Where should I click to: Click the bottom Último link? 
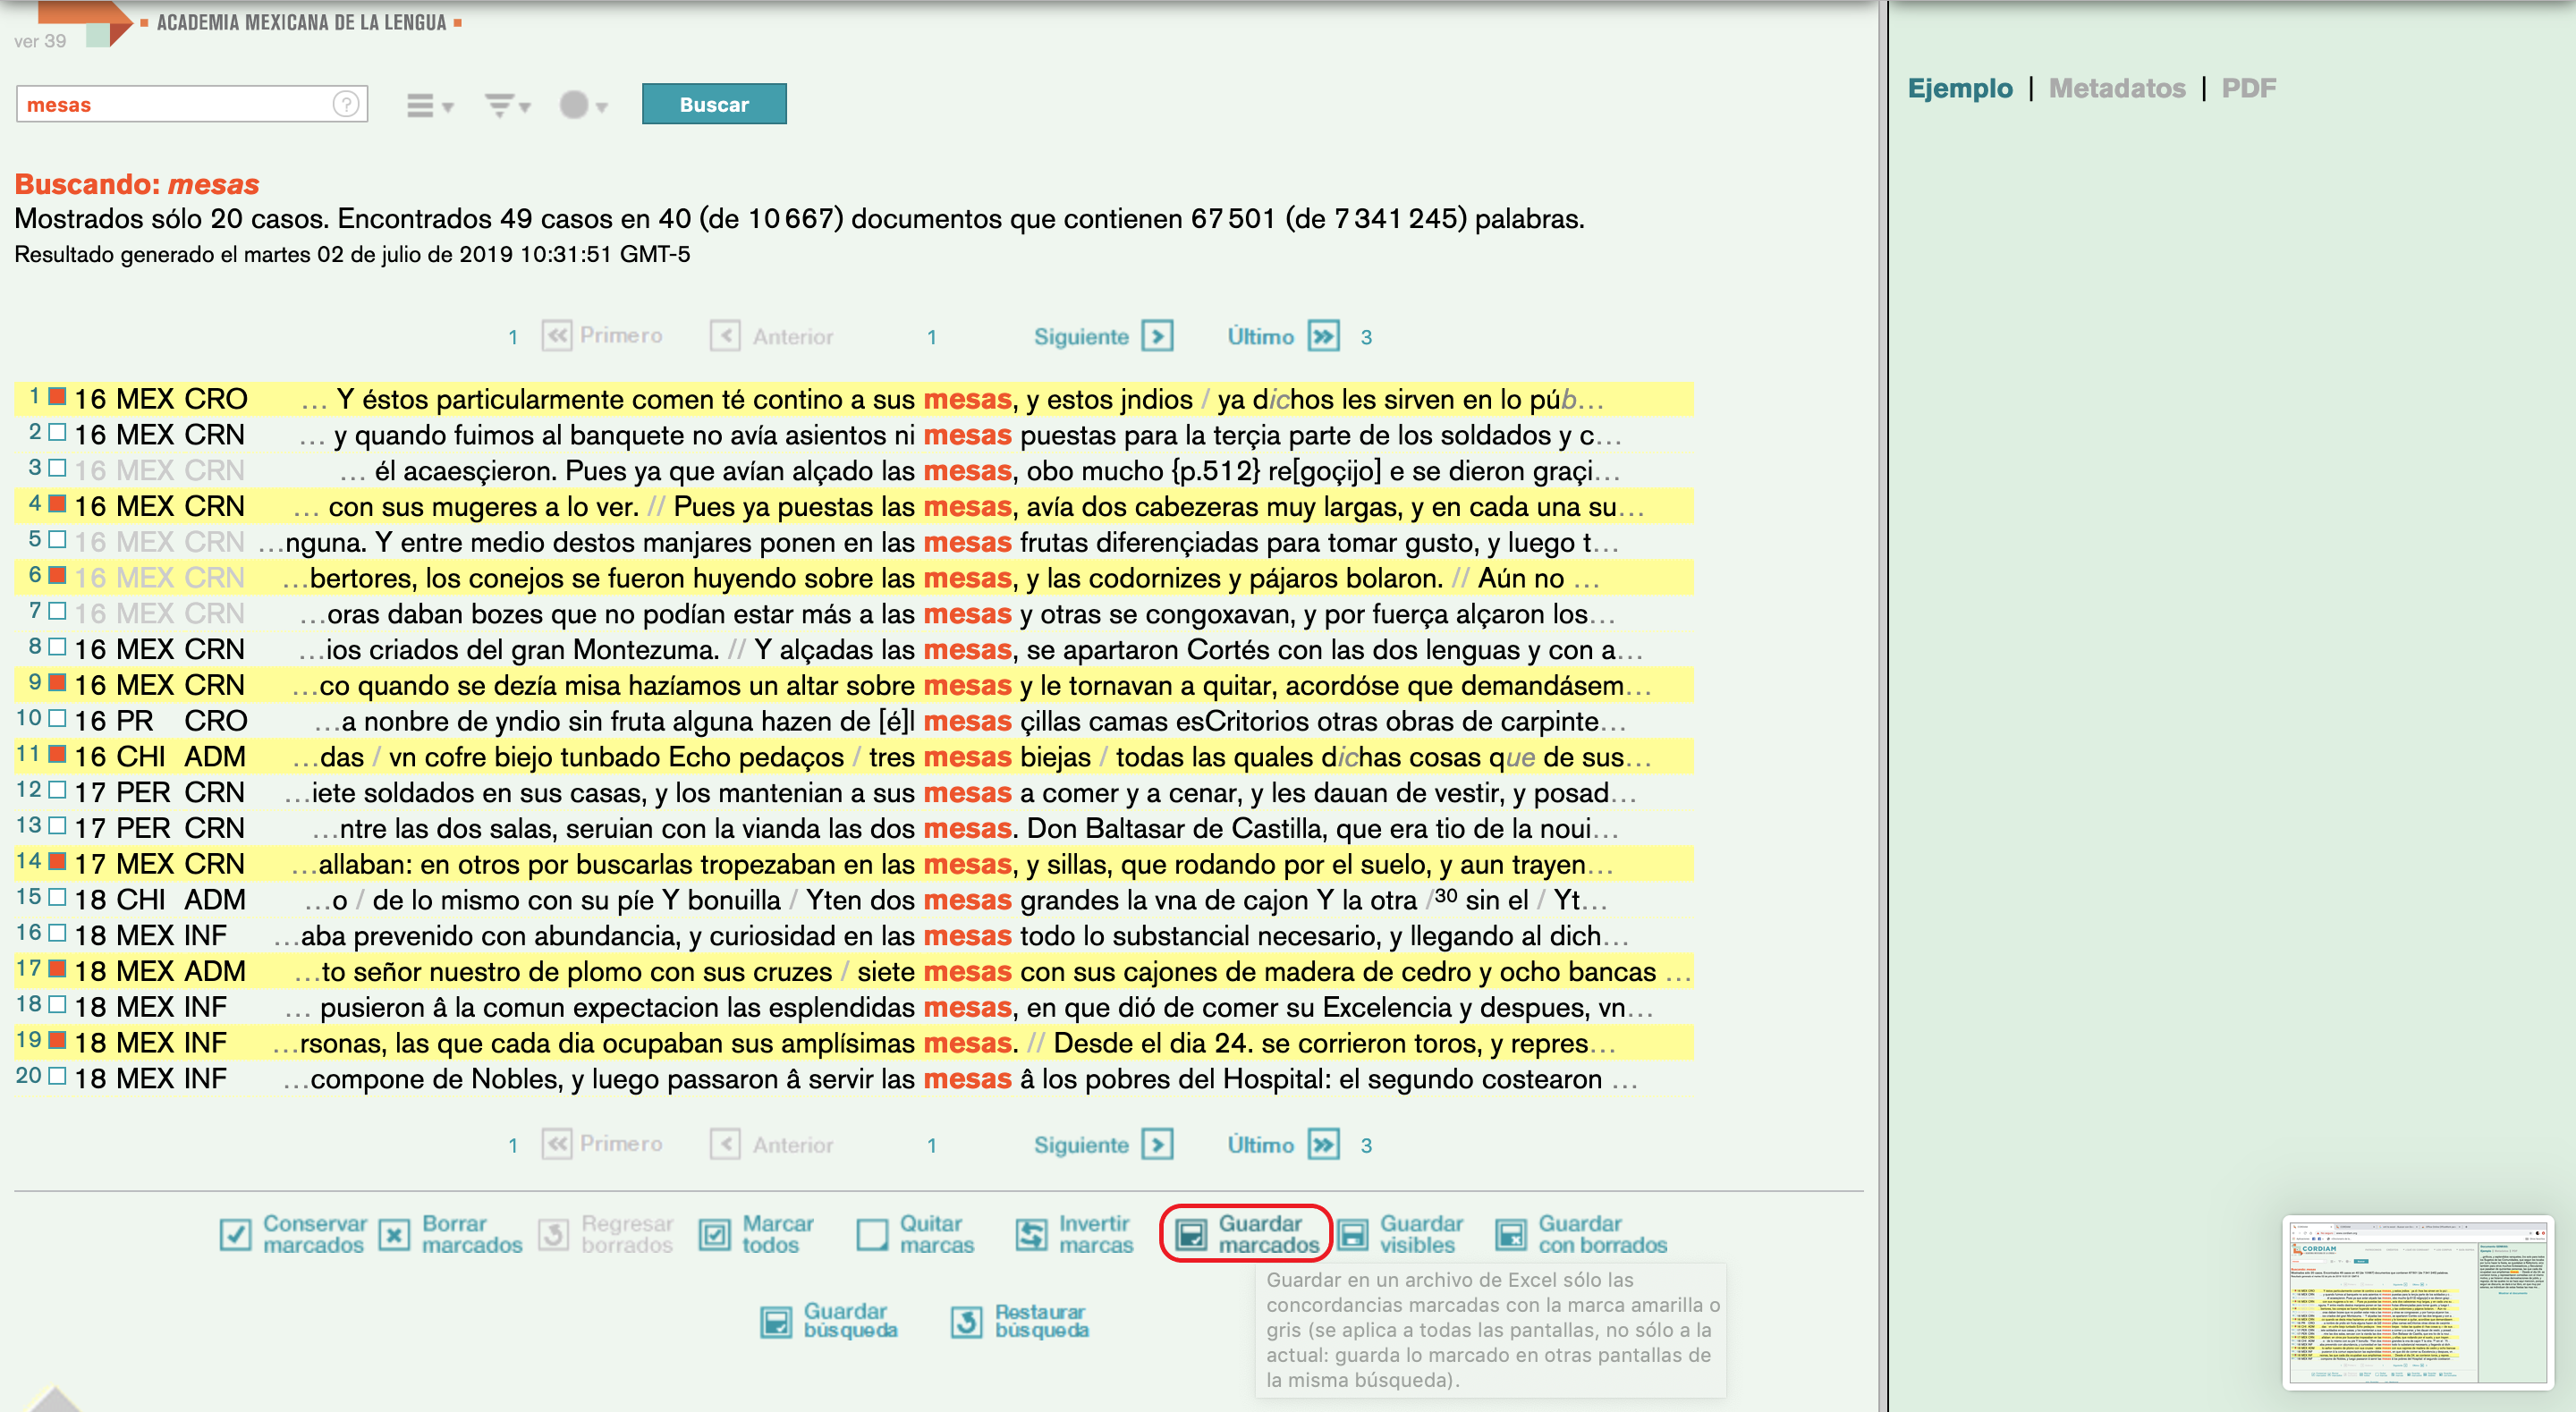1260,1144
